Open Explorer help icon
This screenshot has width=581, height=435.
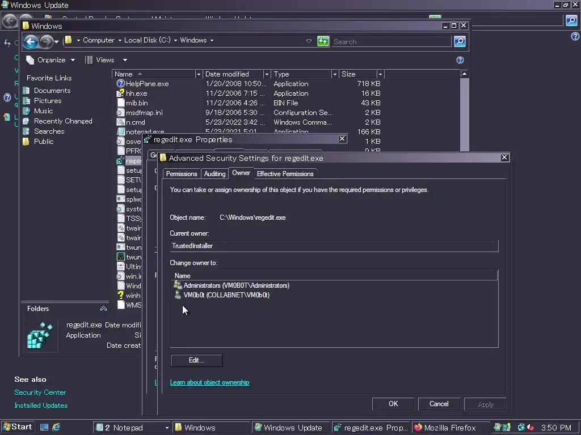[460, 60]
